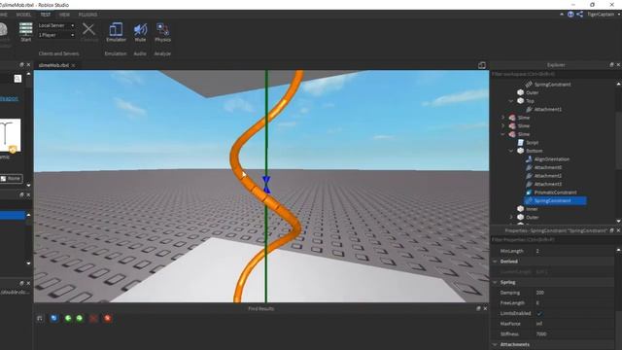The width and height of the screenshot is (622, 350).
Task: Collapse the Derived properties section
Action: [x=495, y=262]
